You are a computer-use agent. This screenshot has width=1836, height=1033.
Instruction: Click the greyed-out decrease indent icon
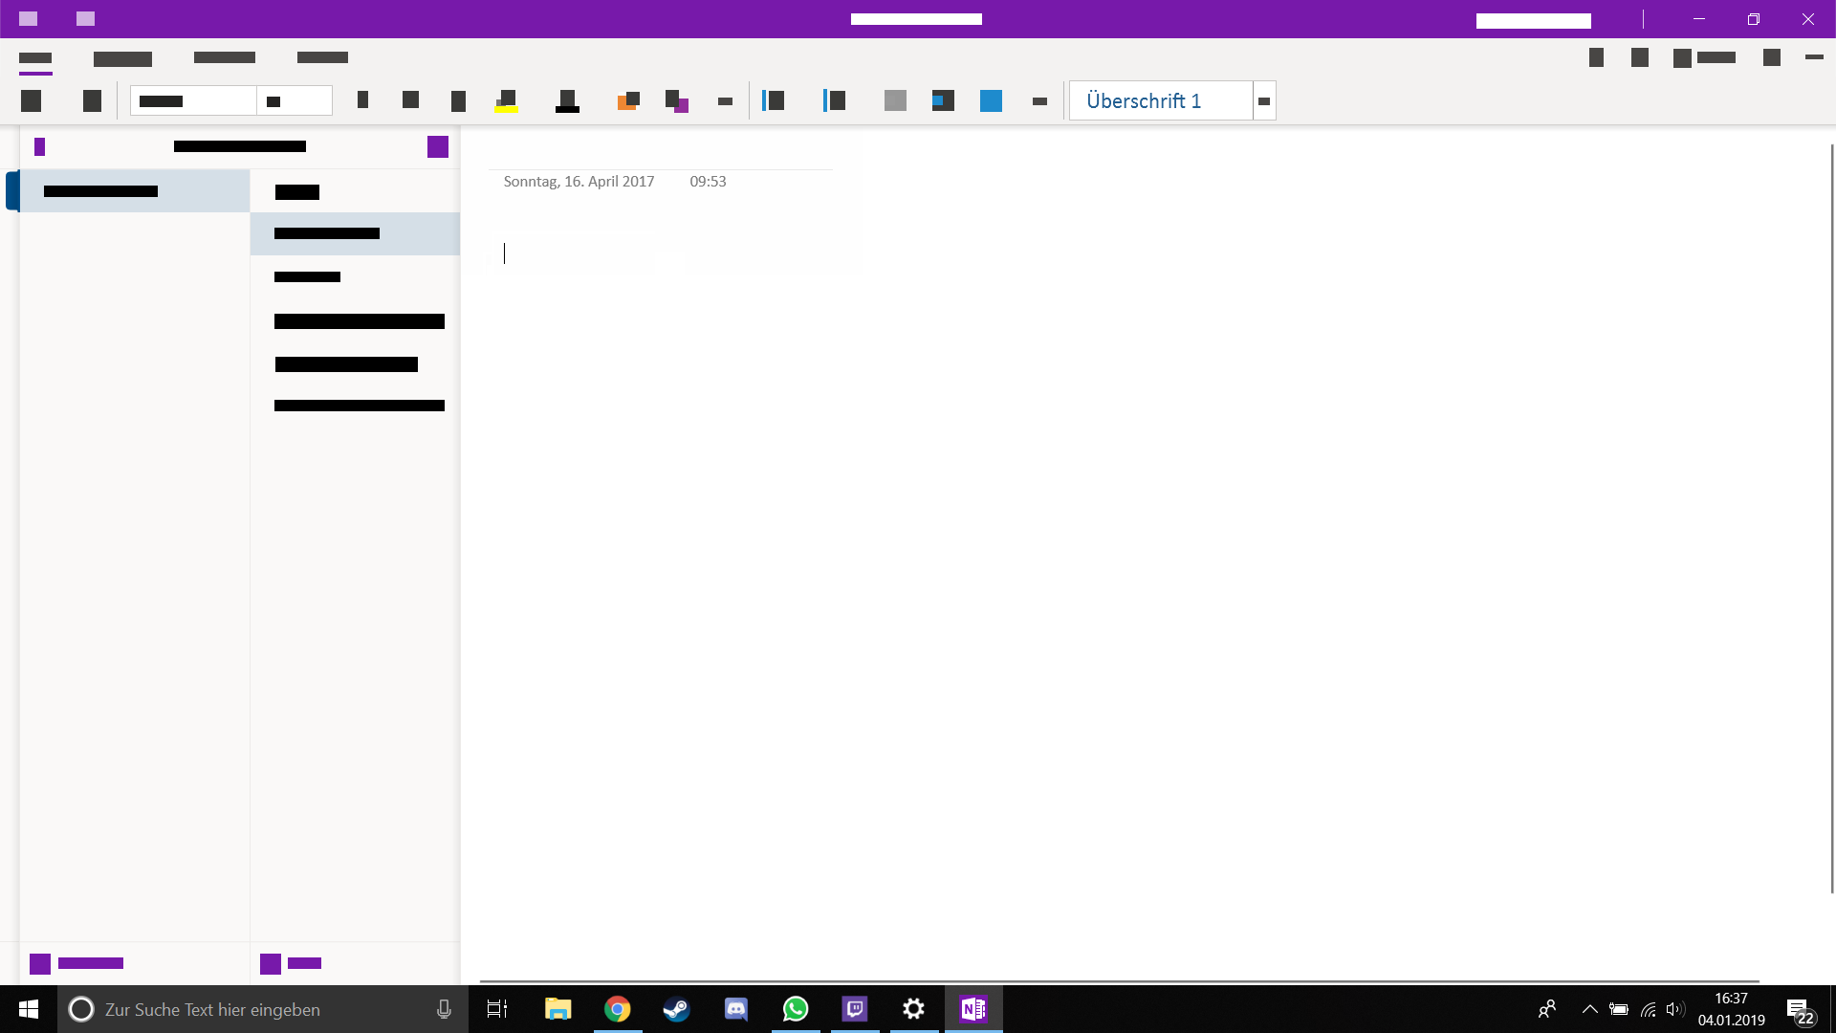pyautogui.click(x=895, y=100)
